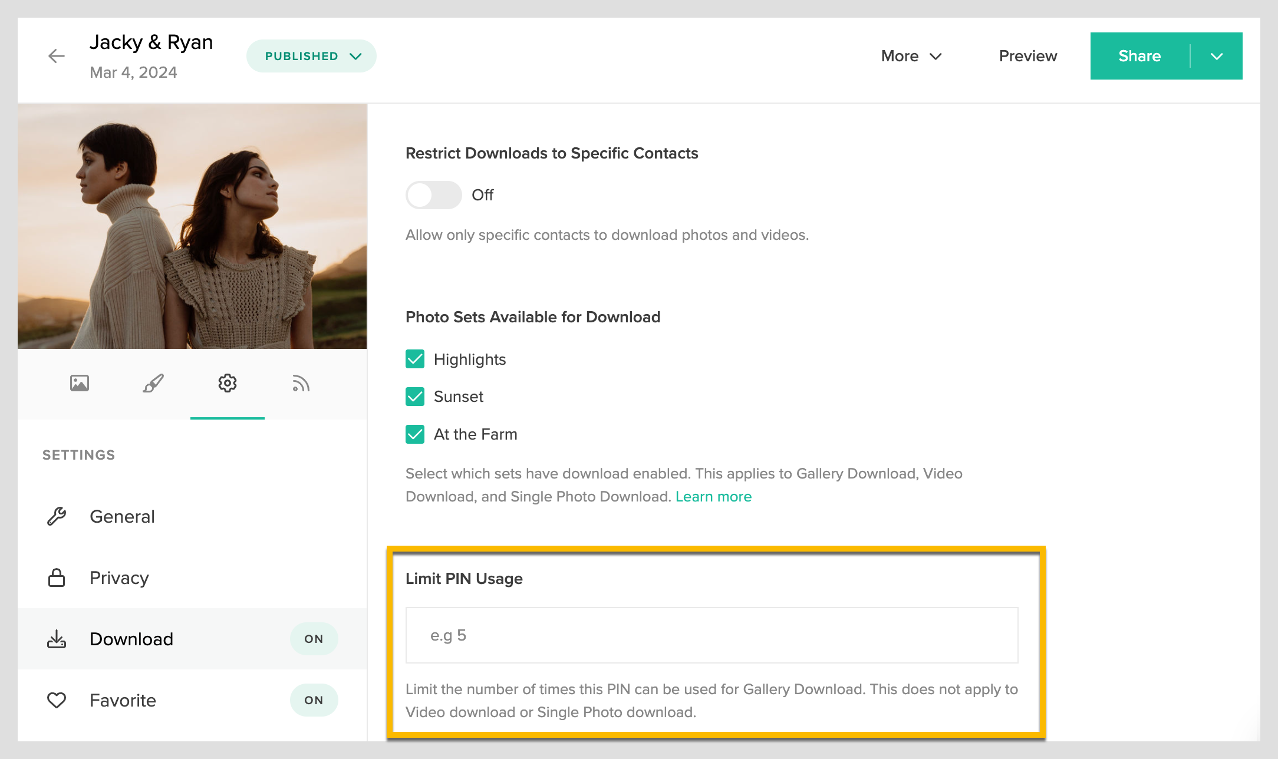Screen dimensions: 1278x759
Task: Uncheck the At the Farm checkbox
Action: pos(415,434)
